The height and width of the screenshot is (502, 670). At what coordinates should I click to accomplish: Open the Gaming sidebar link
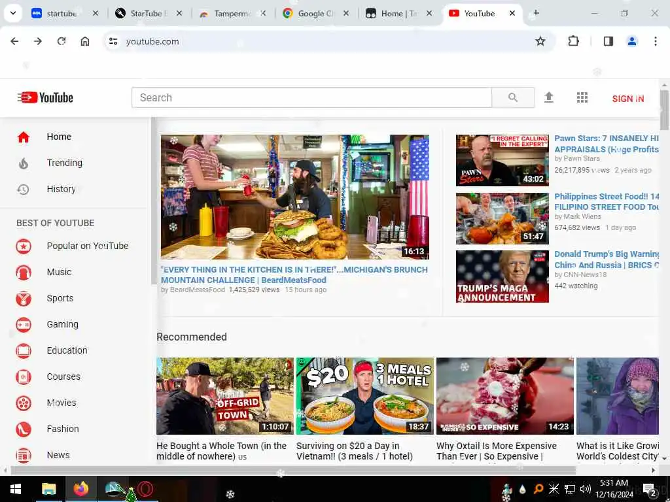(62, 324)
